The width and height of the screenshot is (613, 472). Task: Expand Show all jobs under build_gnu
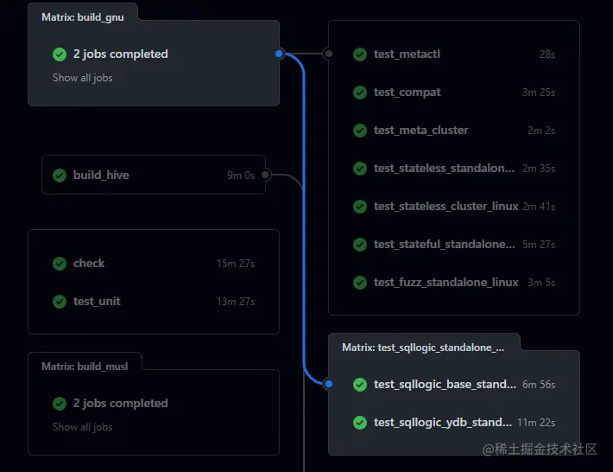83,78
